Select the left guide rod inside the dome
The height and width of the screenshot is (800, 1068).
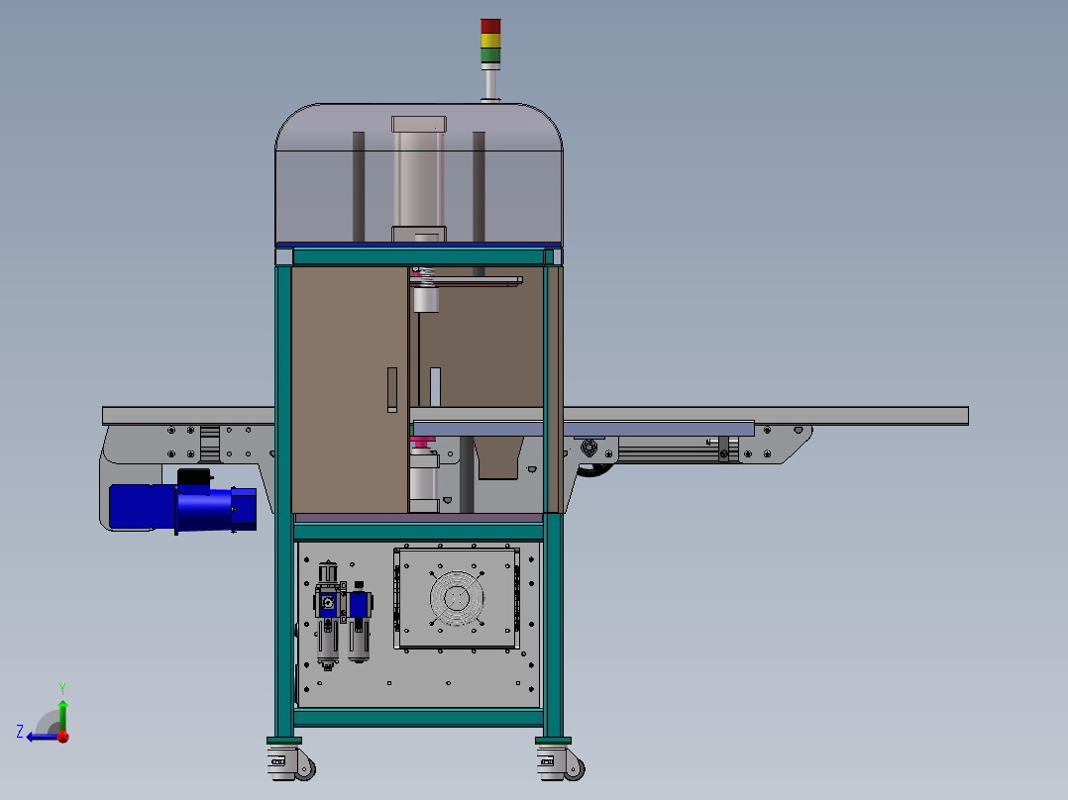coord(359,186)
